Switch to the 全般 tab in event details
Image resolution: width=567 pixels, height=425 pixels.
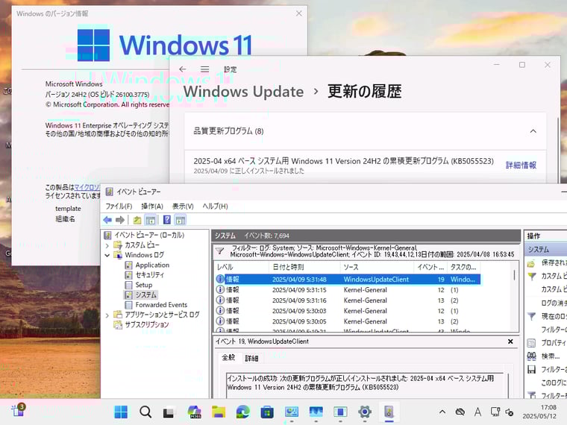[228, 357]
